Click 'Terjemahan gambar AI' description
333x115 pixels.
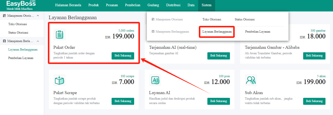(164, 53)
